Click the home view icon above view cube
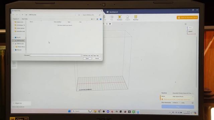214x120 pixels. click(x=186, y=24)
